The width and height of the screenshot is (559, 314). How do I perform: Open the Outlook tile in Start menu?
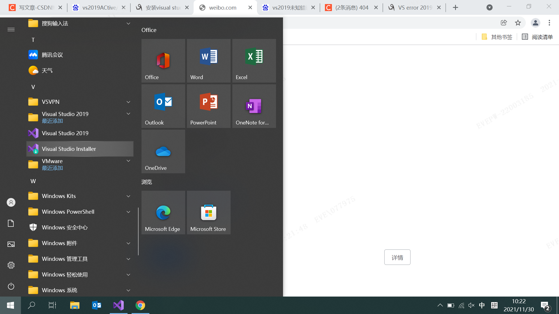[163, 106]
